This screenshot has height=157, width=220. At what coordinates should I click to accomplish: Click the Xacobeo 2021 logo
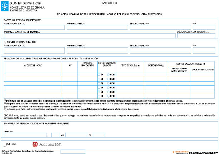coord(47,144)
